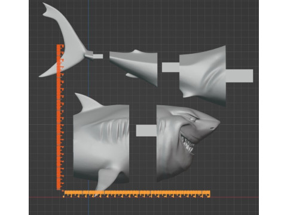Click the yellow horizontal ruler
This screenshot has width=287, height=215.
point(137,194)
